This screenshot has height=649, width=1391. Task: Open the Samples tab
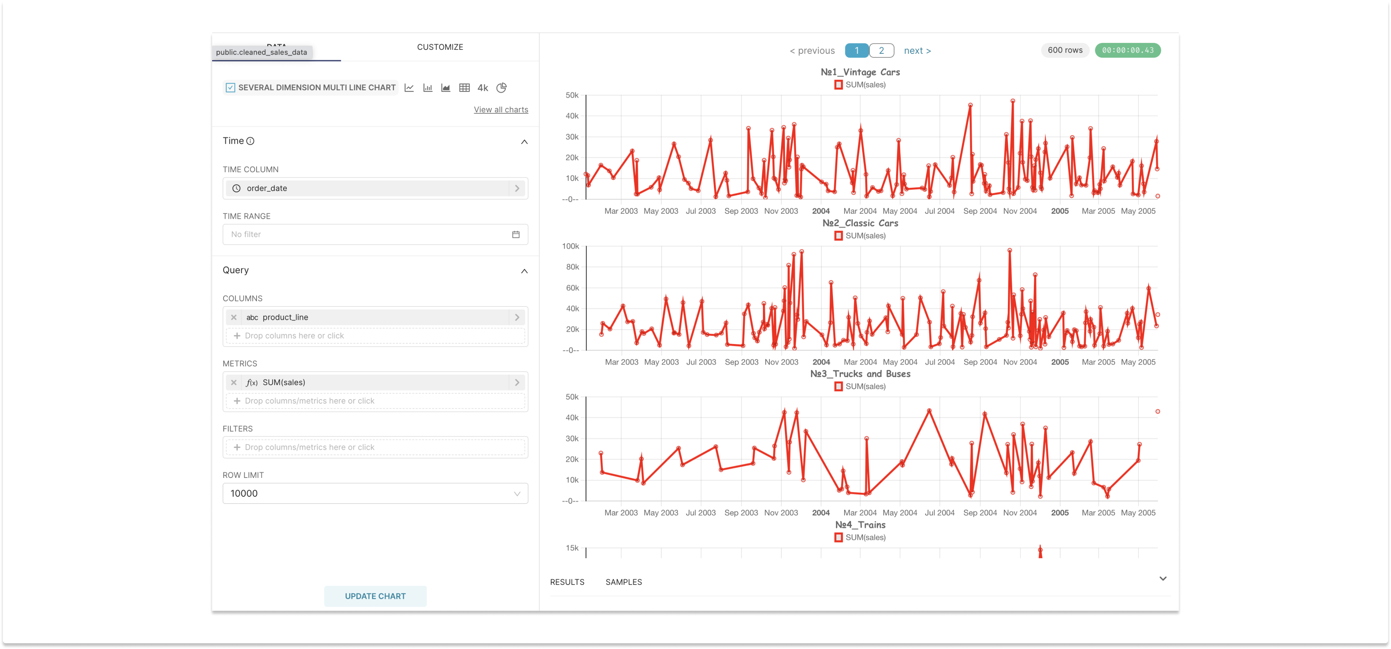pos(624,582)
